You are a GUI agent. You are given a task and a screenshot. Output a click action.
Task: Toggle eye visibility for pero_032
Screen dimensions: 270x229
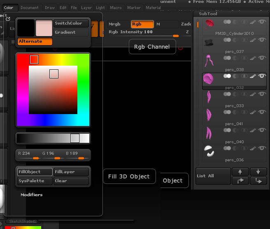(262, 76)
